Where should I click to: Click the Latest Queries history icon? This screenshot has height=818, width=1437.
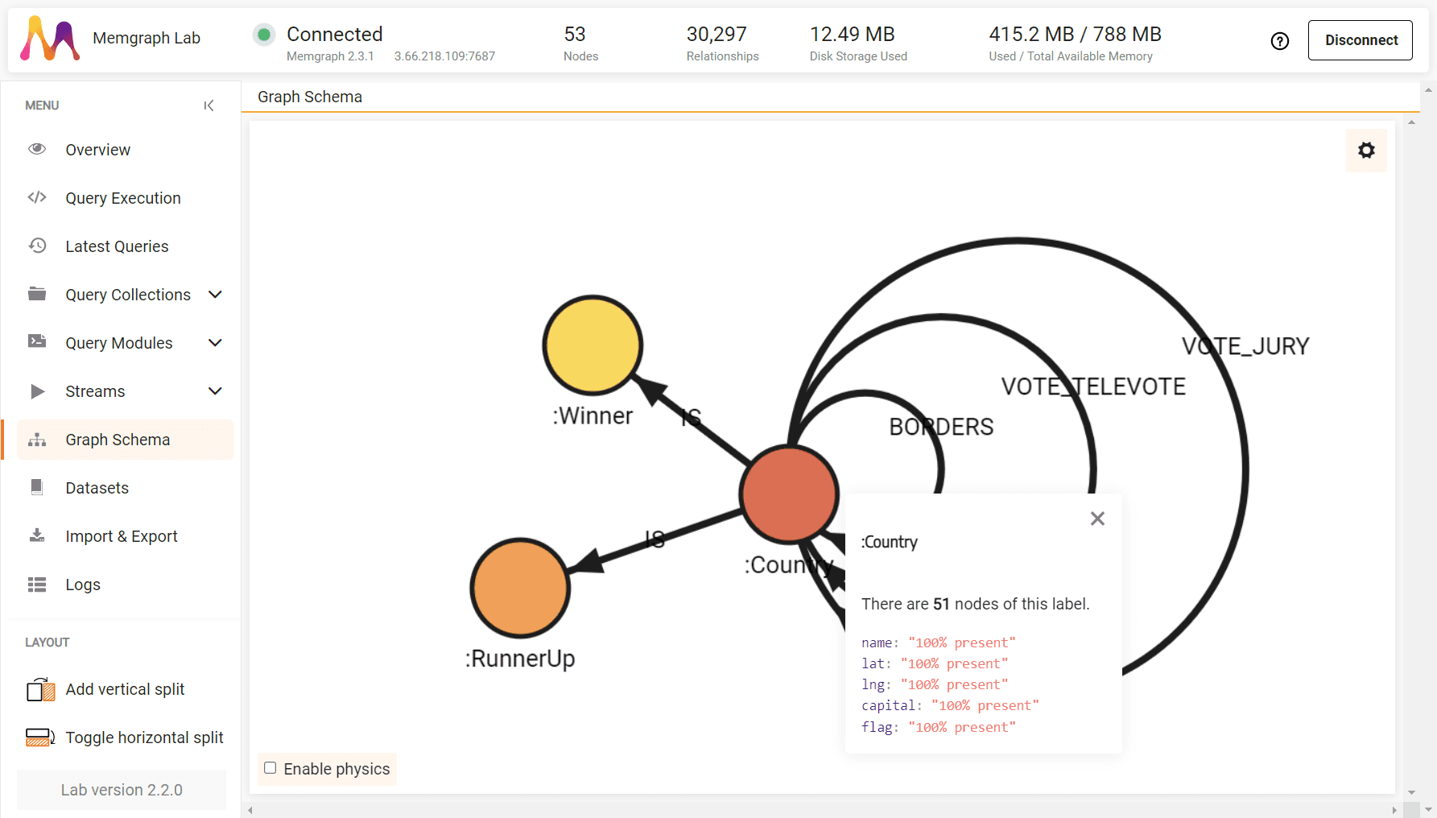point(37,246)
